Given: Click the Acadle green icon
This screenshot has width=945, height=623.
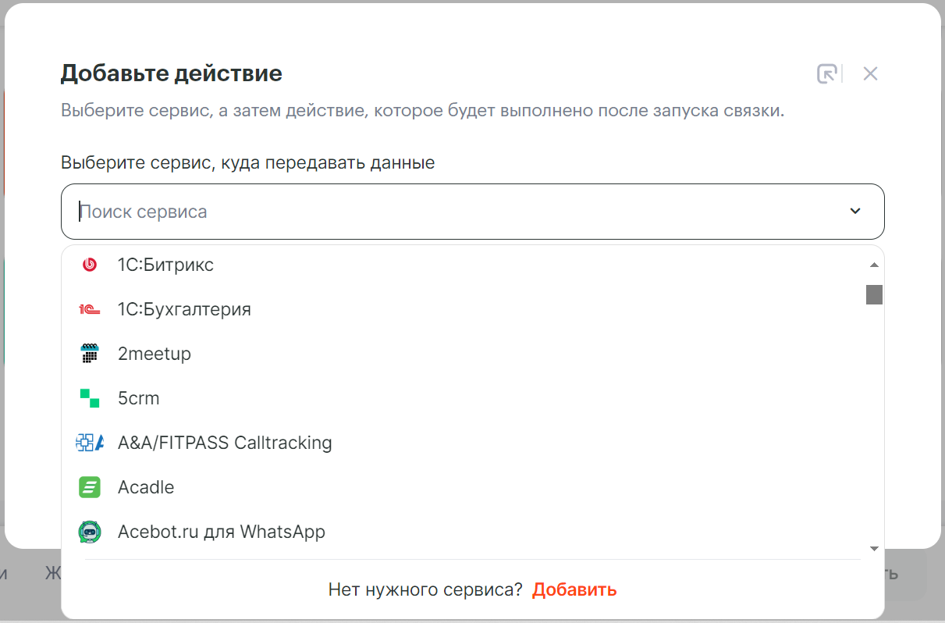Looking at the screenshot, I should 90,487.
